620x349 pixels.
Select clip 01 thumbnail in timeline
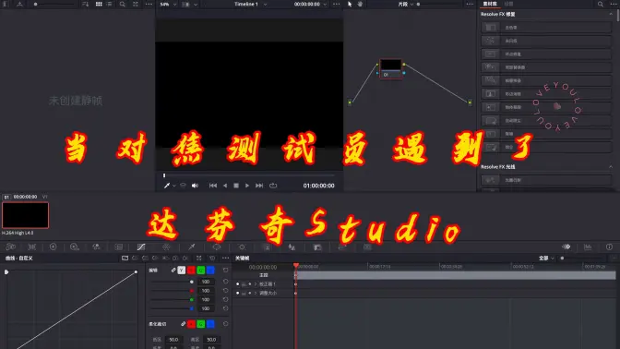25,215
